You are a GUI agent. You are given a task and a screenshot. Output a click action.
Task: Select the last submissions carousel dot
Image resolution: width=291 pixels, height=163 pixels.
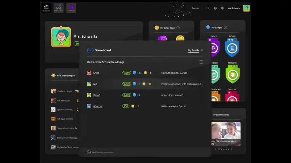[x=228, y=149]
